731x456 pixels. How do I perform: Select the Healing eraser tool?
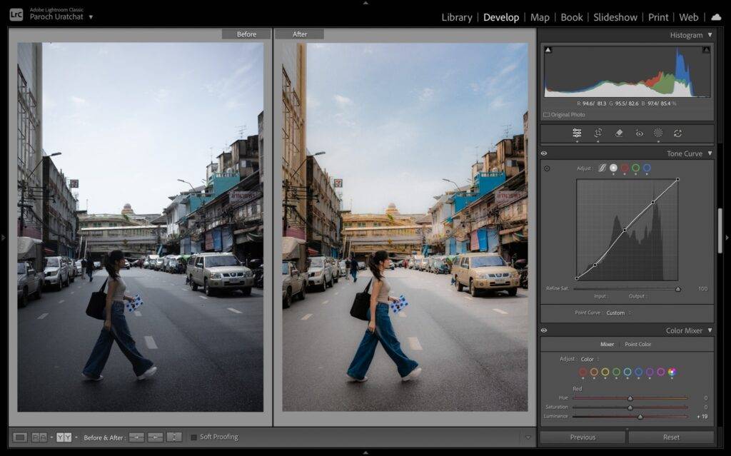pos(619,133)
